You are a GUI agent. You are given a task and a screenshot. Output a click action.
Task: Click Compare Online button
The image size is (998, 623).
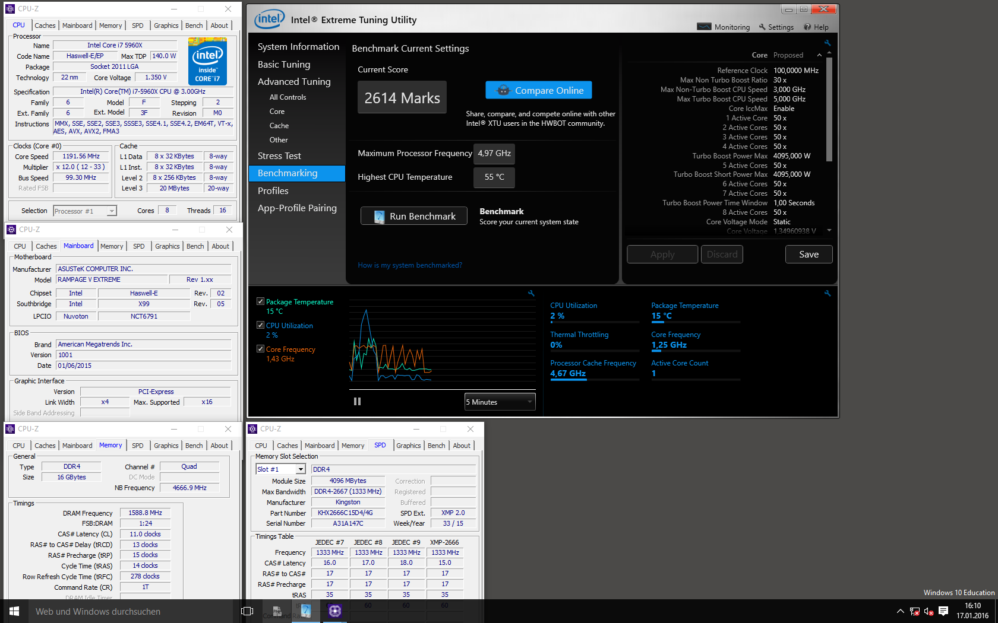(539, 90)
